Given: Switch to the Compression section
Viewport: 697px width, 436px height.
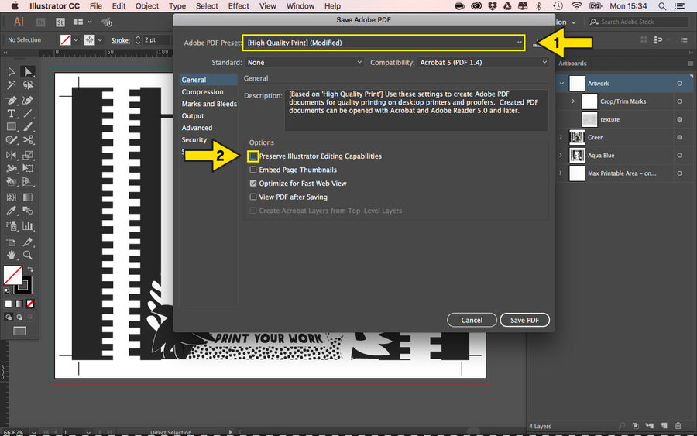Looking at the screenshot, I should click(x=202, y=92).
